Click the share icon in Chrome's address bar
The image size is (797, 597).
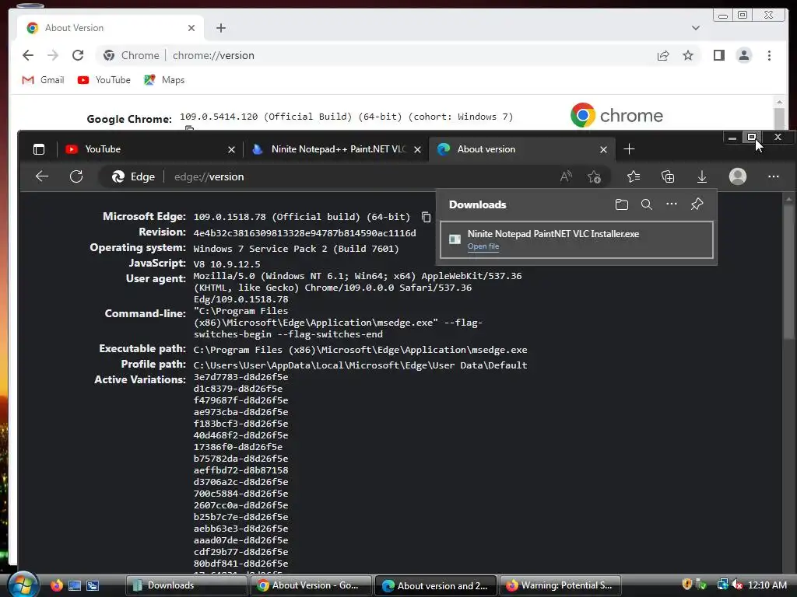coord(663,56)
